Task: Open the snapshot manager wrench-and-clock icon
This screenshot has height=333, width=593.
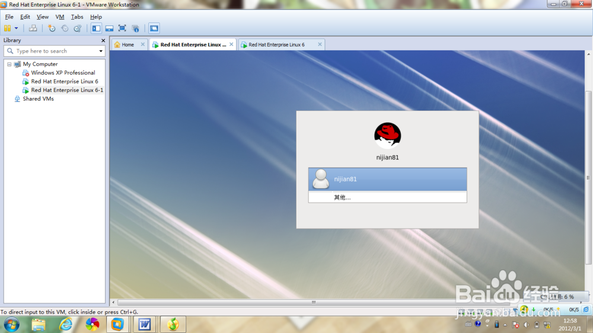Action: (x=78, y=28)
